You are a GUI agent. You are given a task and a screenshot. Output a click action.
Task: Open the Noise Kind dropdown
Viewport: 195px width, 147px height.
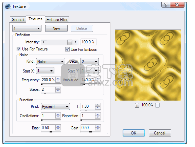pos(51,62)
